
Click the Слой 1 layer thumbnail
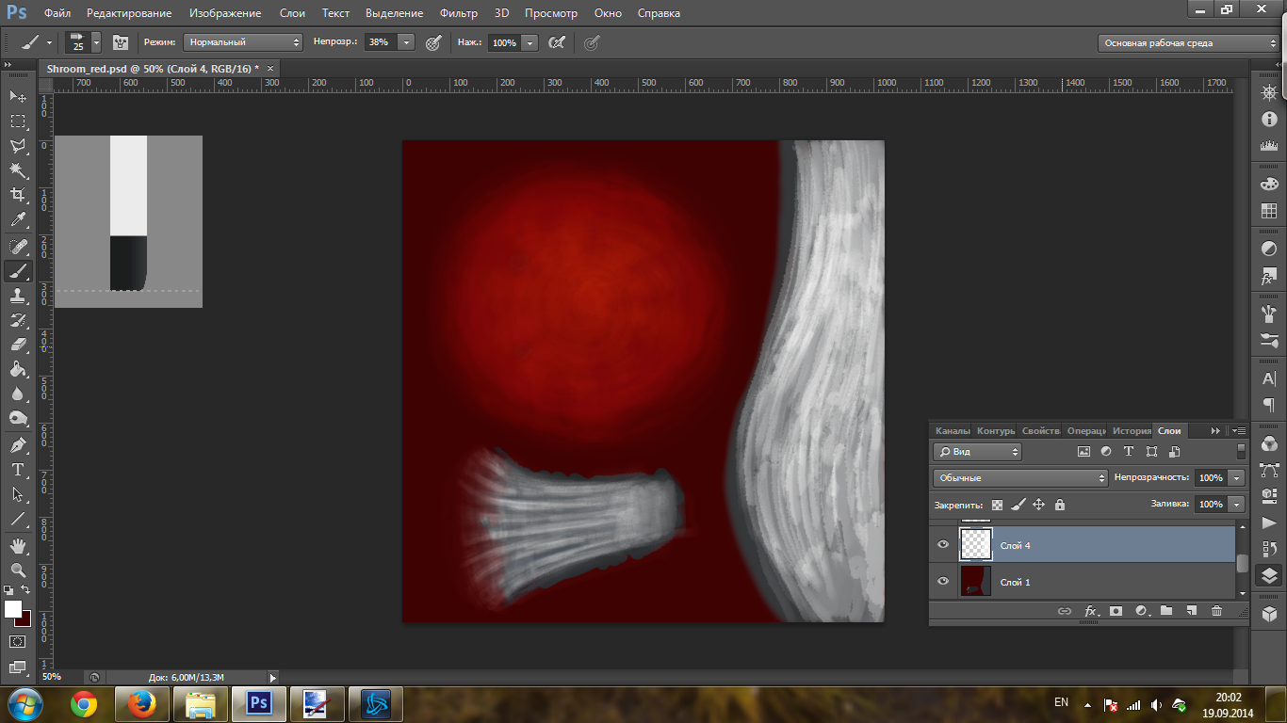975,582
